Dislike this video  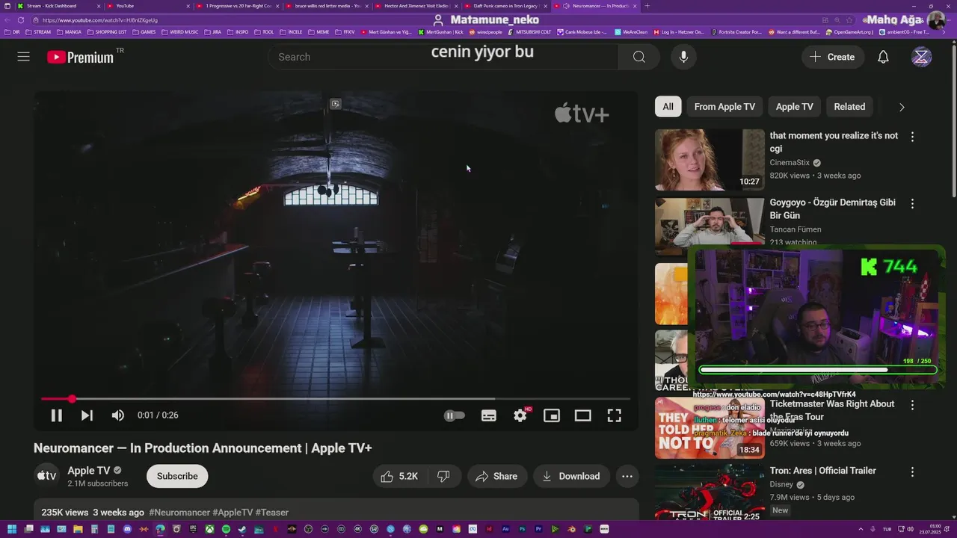tap(443, 476)
